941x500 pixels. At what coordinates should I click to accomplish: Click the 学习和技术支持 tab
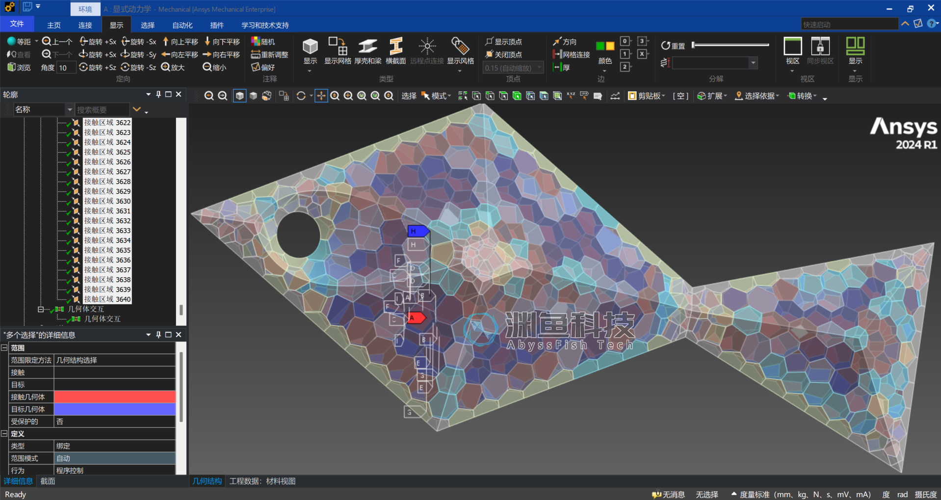tap(265, 25)
